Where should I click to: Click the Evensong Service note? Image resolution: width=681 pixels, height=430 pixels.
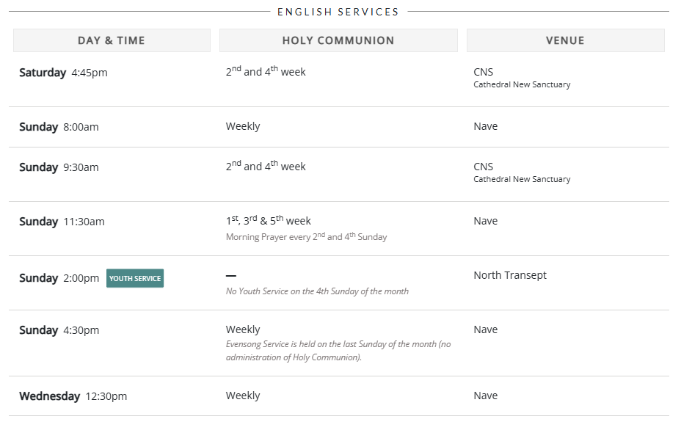tap(338, 350)
